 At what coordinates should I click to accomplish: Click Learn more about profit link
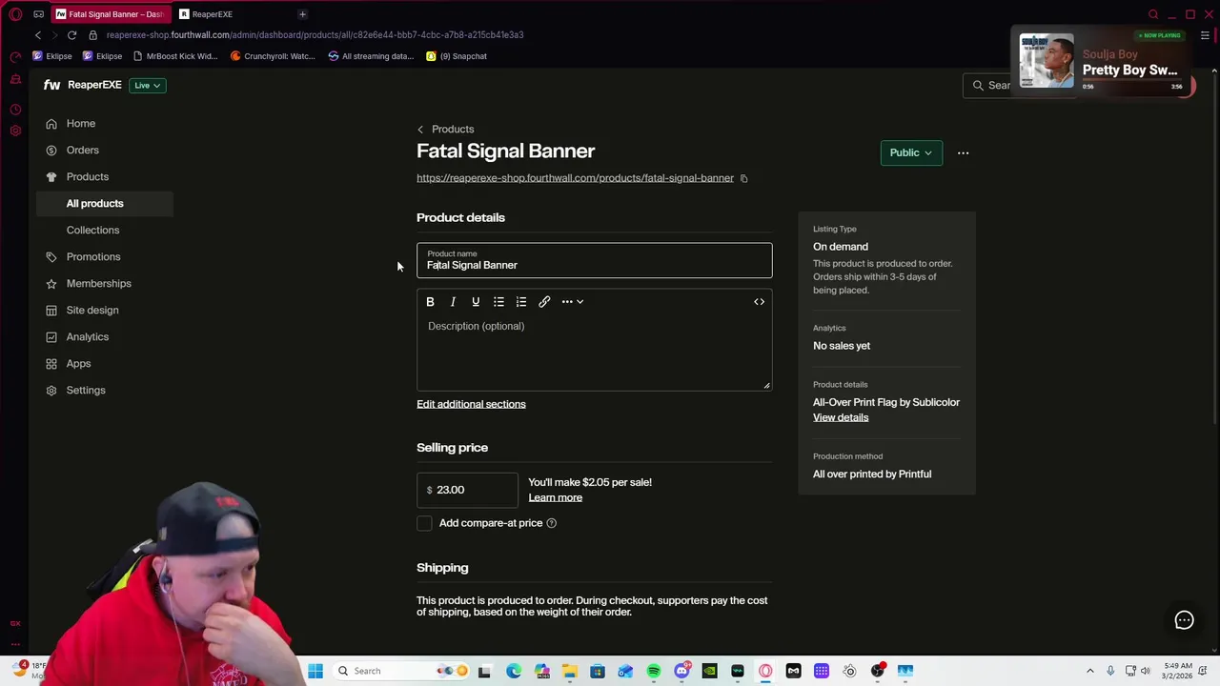[555, 497]
